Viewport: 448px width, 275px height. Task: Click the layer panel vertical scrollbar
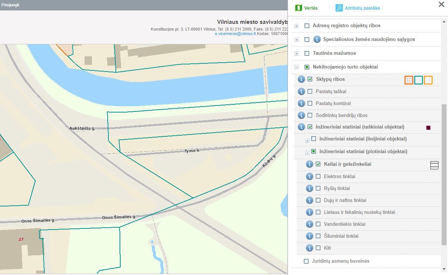[444, 175]
